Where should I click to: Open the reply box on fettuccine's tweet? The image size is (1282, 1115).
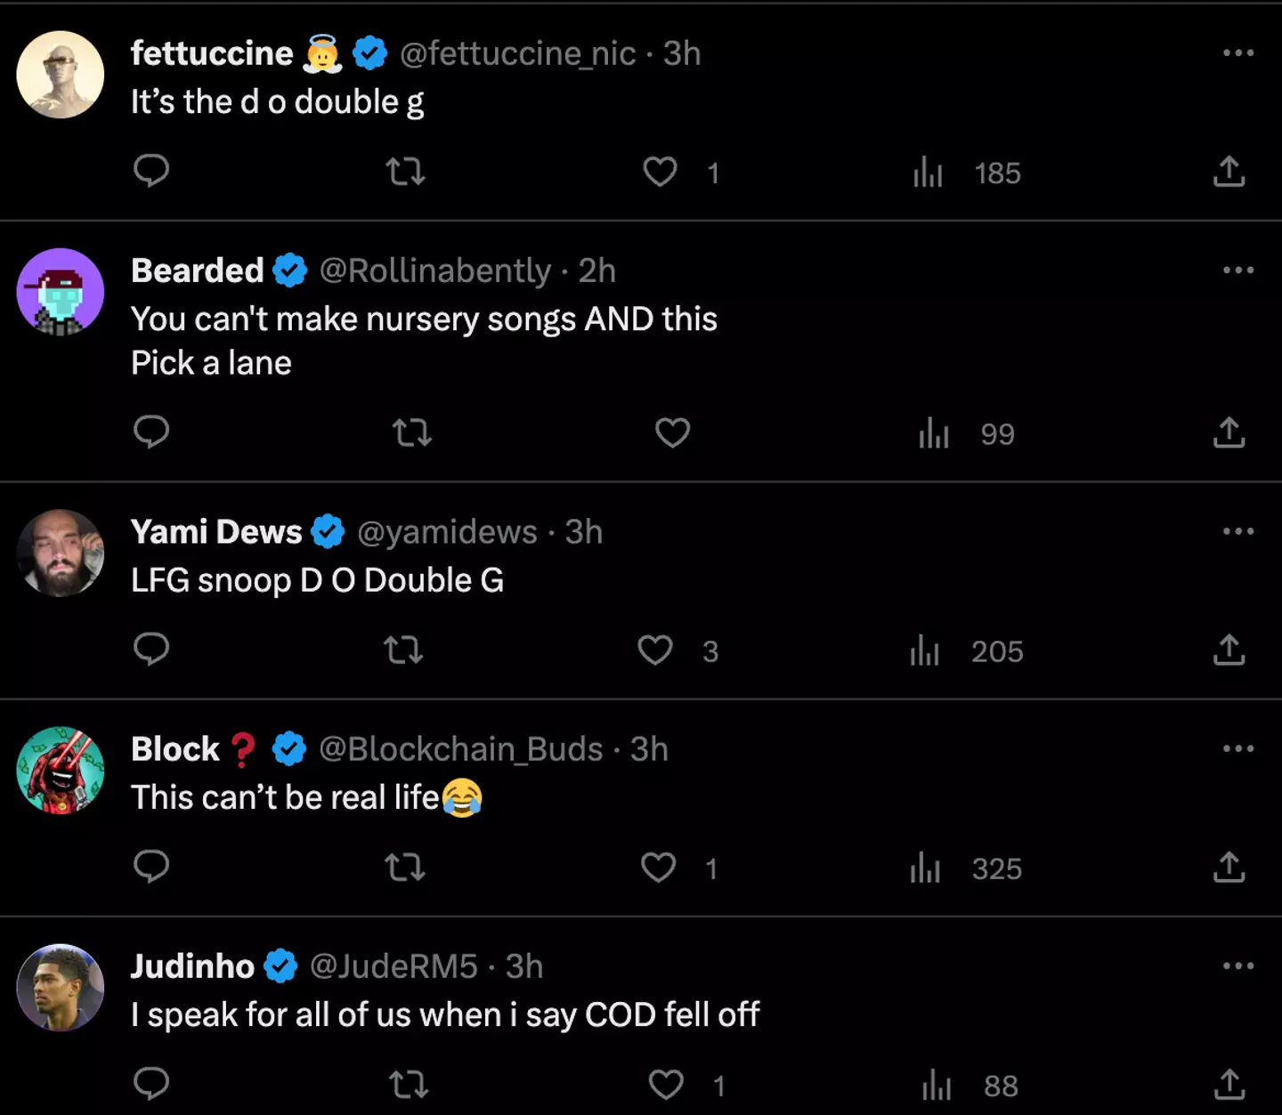151,171
